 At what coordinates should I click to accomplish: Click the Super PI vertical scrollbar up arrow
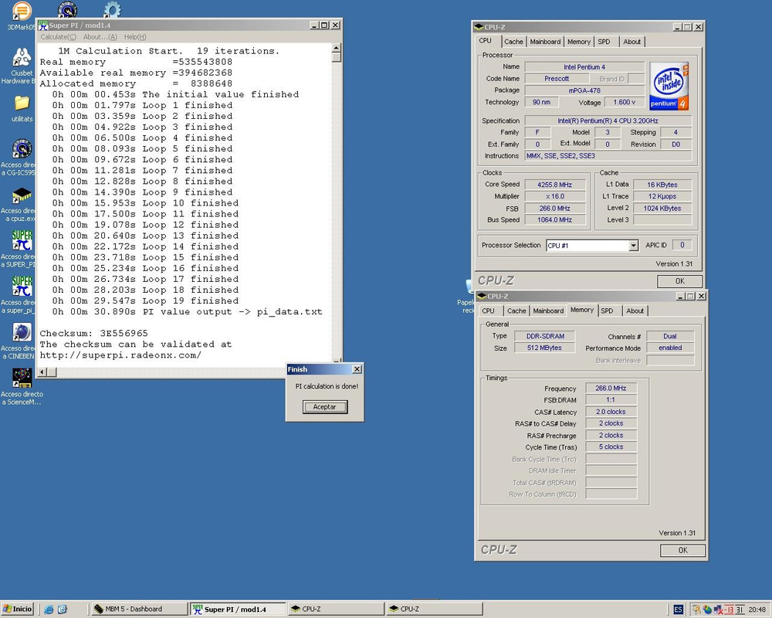coord(337,48)
